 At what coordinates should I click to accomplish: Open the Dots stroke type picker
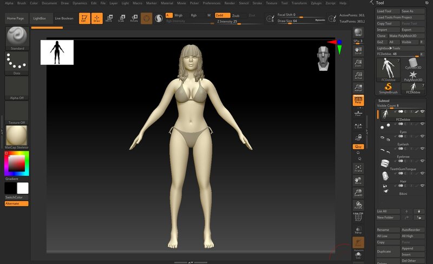pos(16,62)
